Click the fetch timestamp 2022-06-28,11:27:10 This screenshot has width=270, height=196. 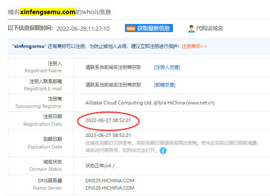coord(83,29)
